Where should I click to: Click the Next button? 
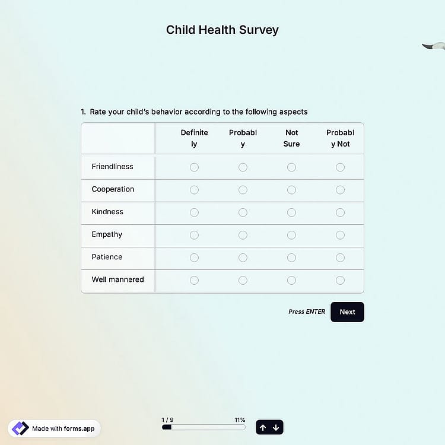(347, 312)
